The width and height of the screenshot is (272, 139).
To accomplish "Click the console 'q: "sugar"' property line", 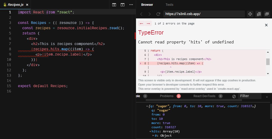I will click(x=161, y=110).
